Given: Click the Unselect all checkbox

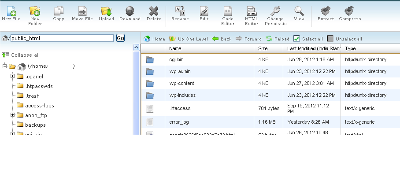Looking at the screenshot, I should tap(330, 39).
